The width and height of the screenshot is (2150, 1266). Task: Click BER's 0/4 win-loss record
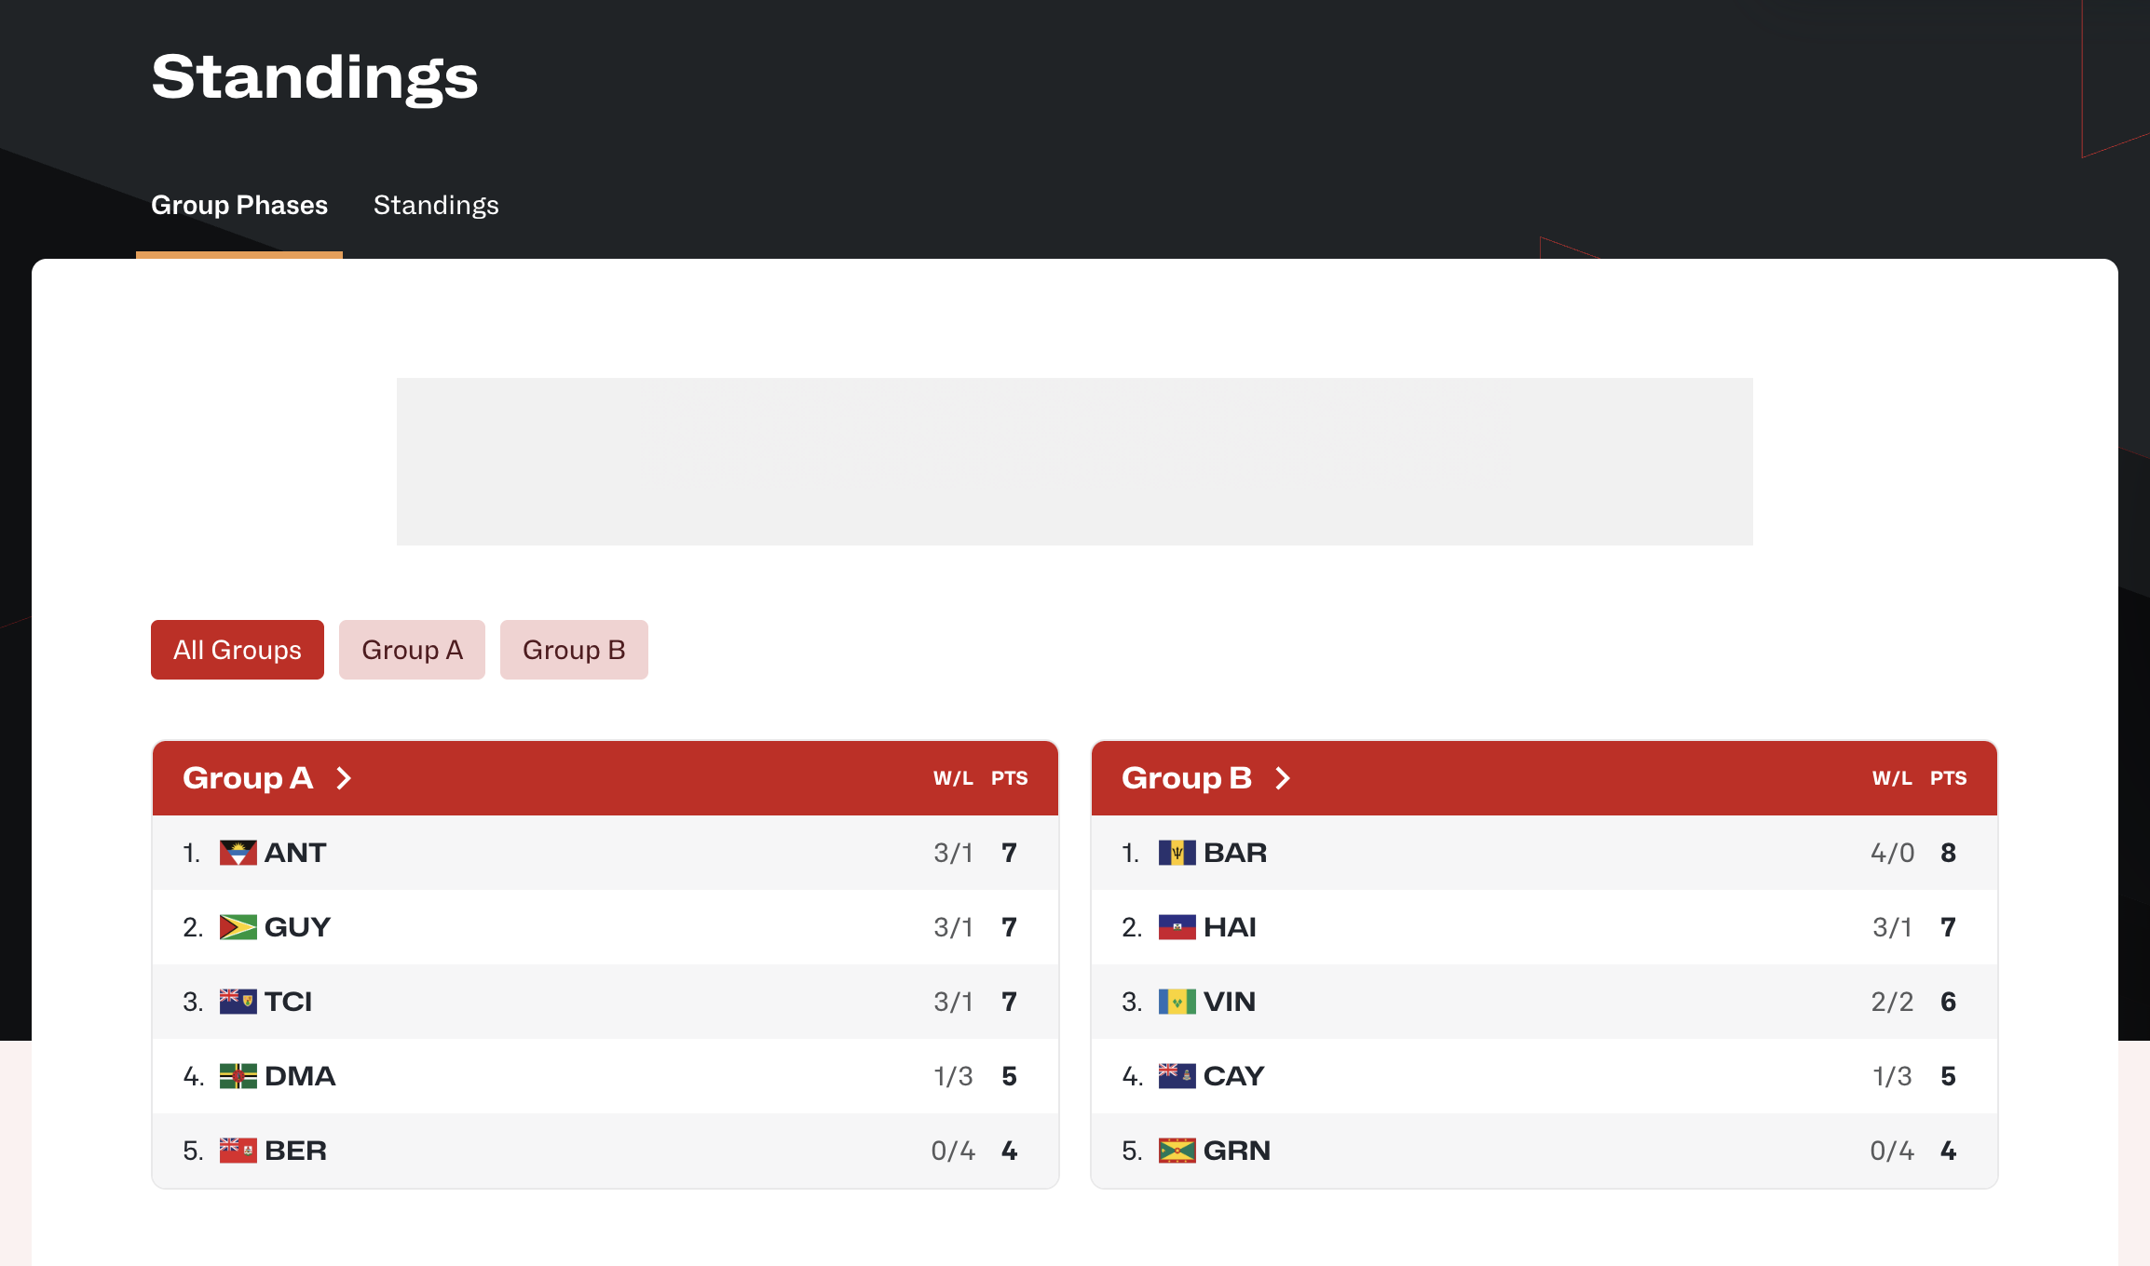coord(953,1151)
